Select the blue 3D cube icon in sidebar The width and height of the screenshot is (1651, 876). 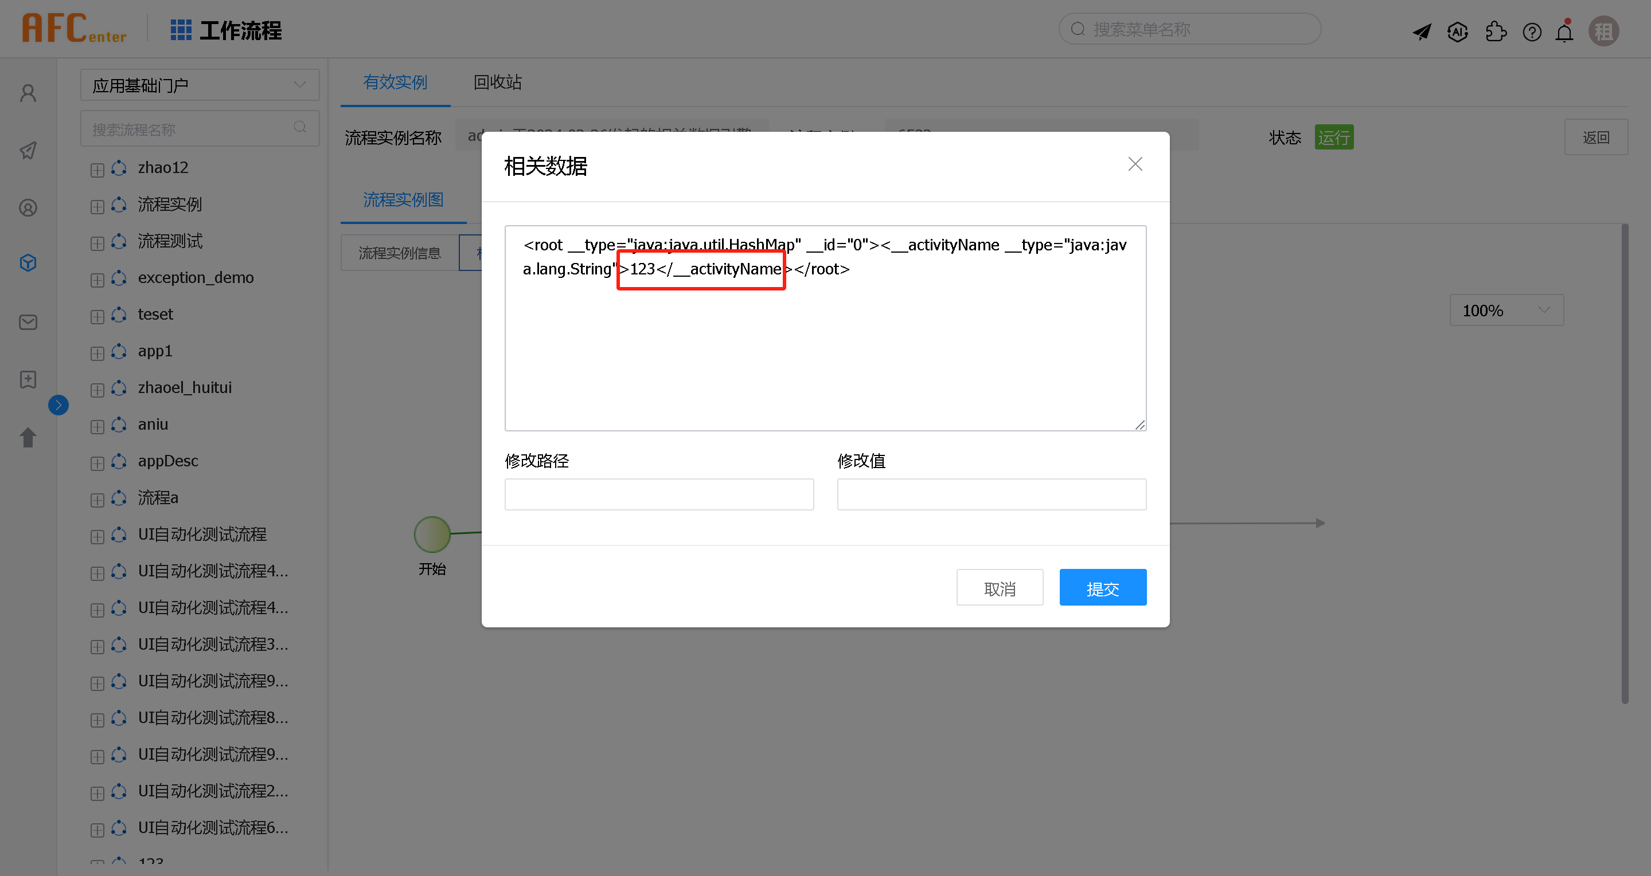point(28,262)
